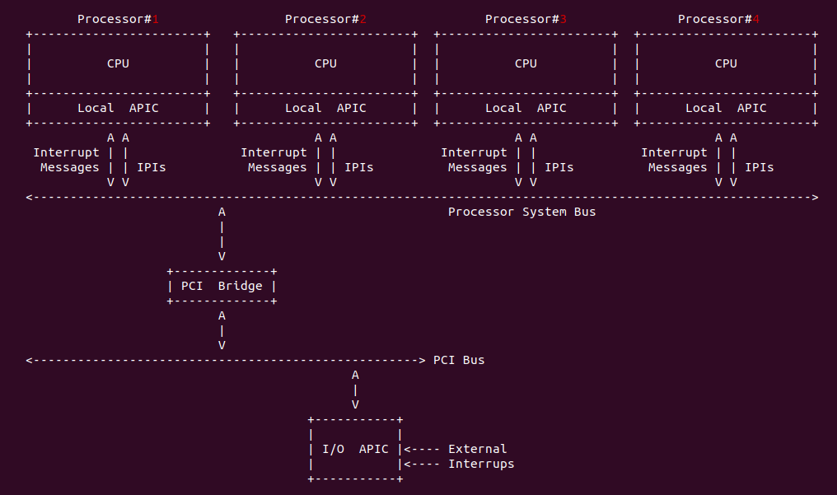Click the PCI Bridge box
The image size is (837, 495).
[222, 286]
